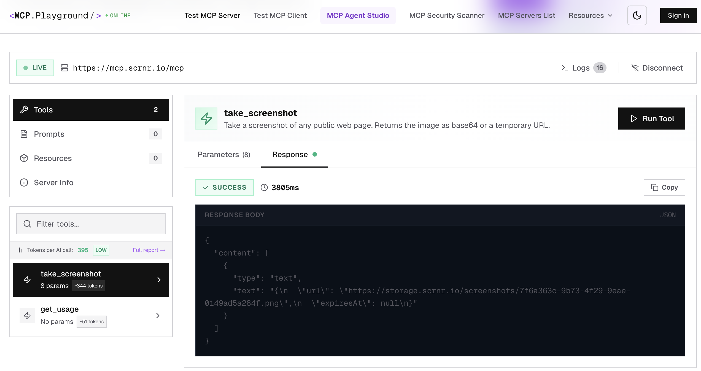Select the Tools section in the sidebar
Image resolution: width=701 pixels, height=371 pixels.
pyautogui.click(x=91, y=110)
